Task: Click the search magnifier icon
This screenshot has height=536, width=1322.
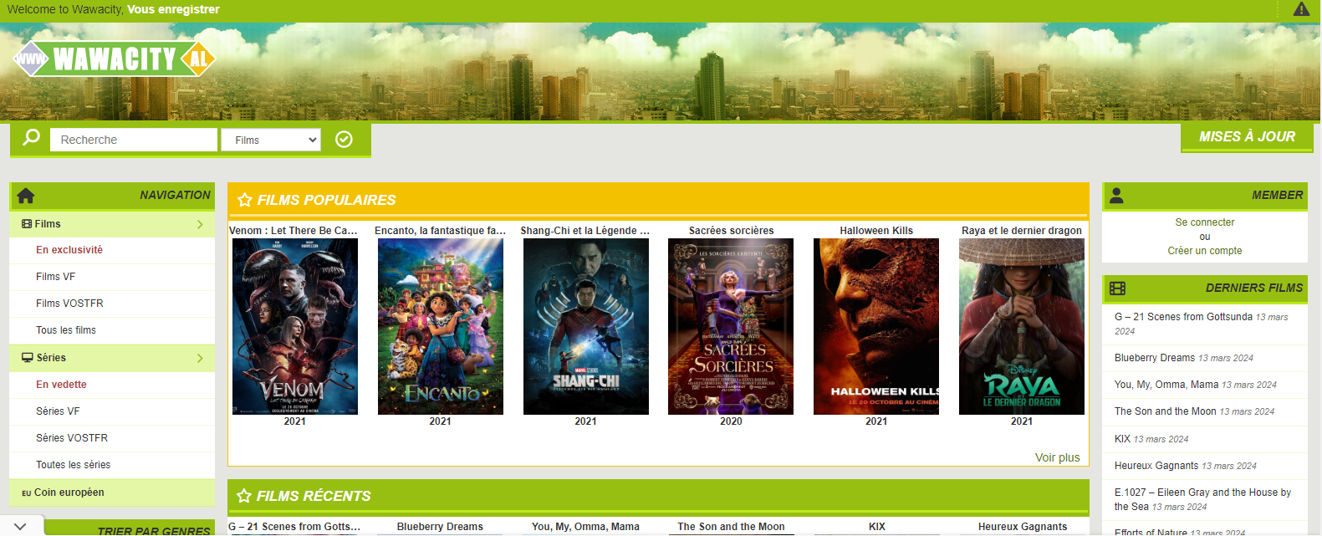Action: pos(31,137)
